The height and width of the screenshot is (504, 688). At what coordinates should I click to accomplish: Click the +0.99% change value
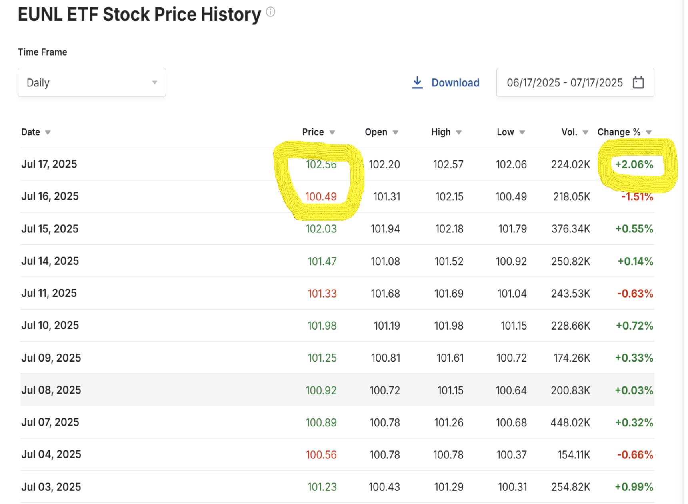click(x=634, y=487)
